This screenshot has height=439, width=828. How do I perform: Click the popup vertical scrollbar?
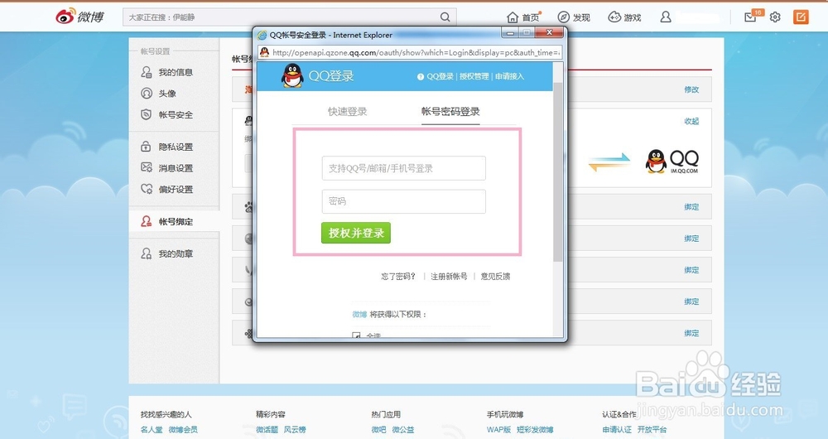[x=558, y=171]
